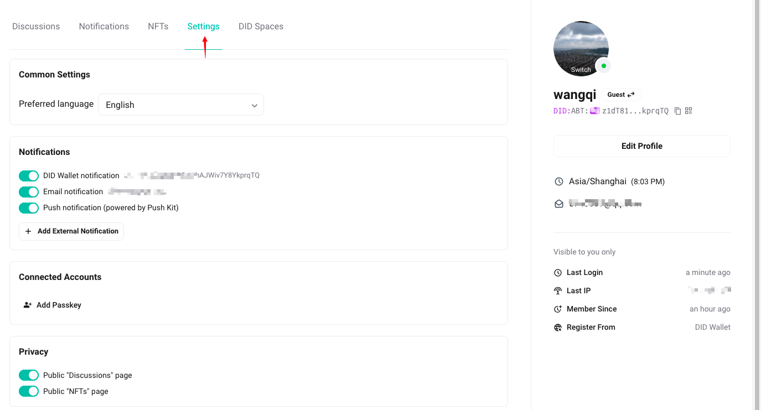Viewport: 761px width, 410px height.
Task: Click the envelope icon beside email address
Action: pyautogui.click(x=558, y=204)
